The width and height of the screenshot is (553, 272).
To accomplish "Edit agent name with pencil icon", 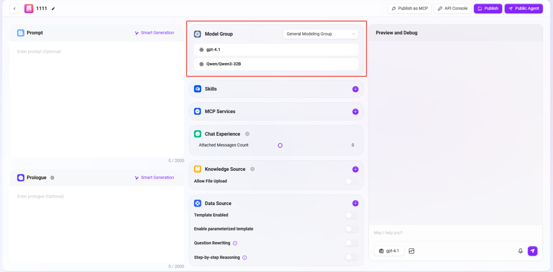I will (53, 9).
